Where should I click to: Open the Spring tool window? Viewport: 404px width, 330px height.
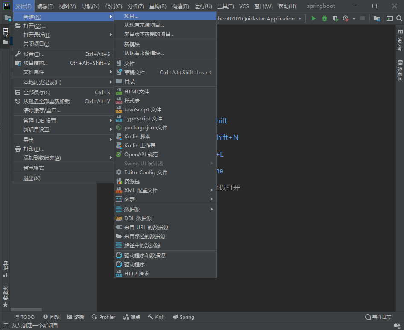(184, 317)
